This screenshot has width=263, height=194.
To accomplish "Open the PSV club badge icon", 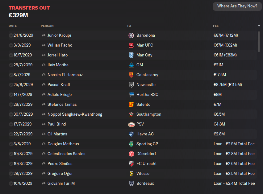I will pyautogui.click(x=131, y=124).
